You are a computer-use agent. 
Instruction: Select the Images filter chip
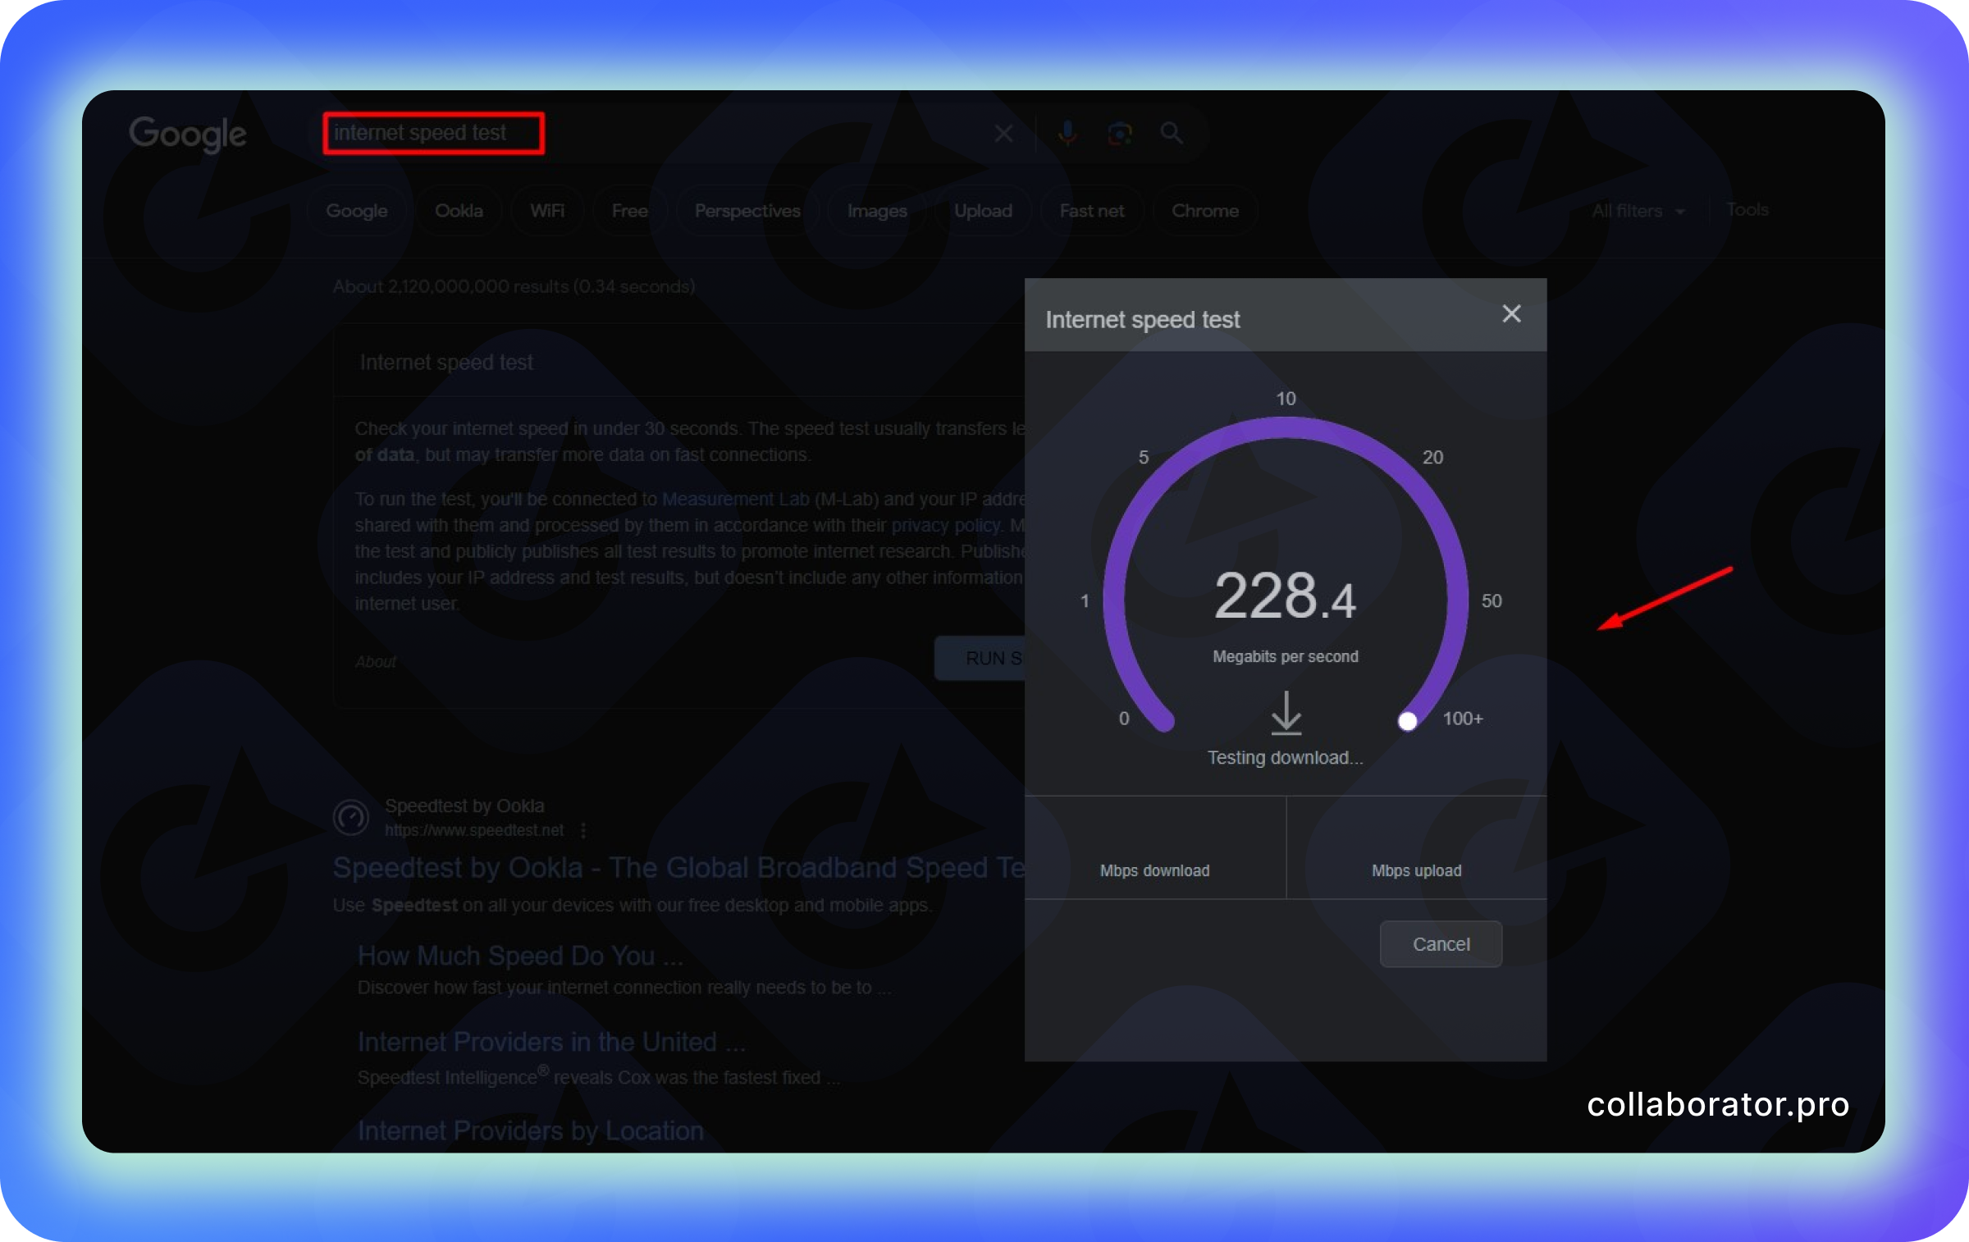877,211
